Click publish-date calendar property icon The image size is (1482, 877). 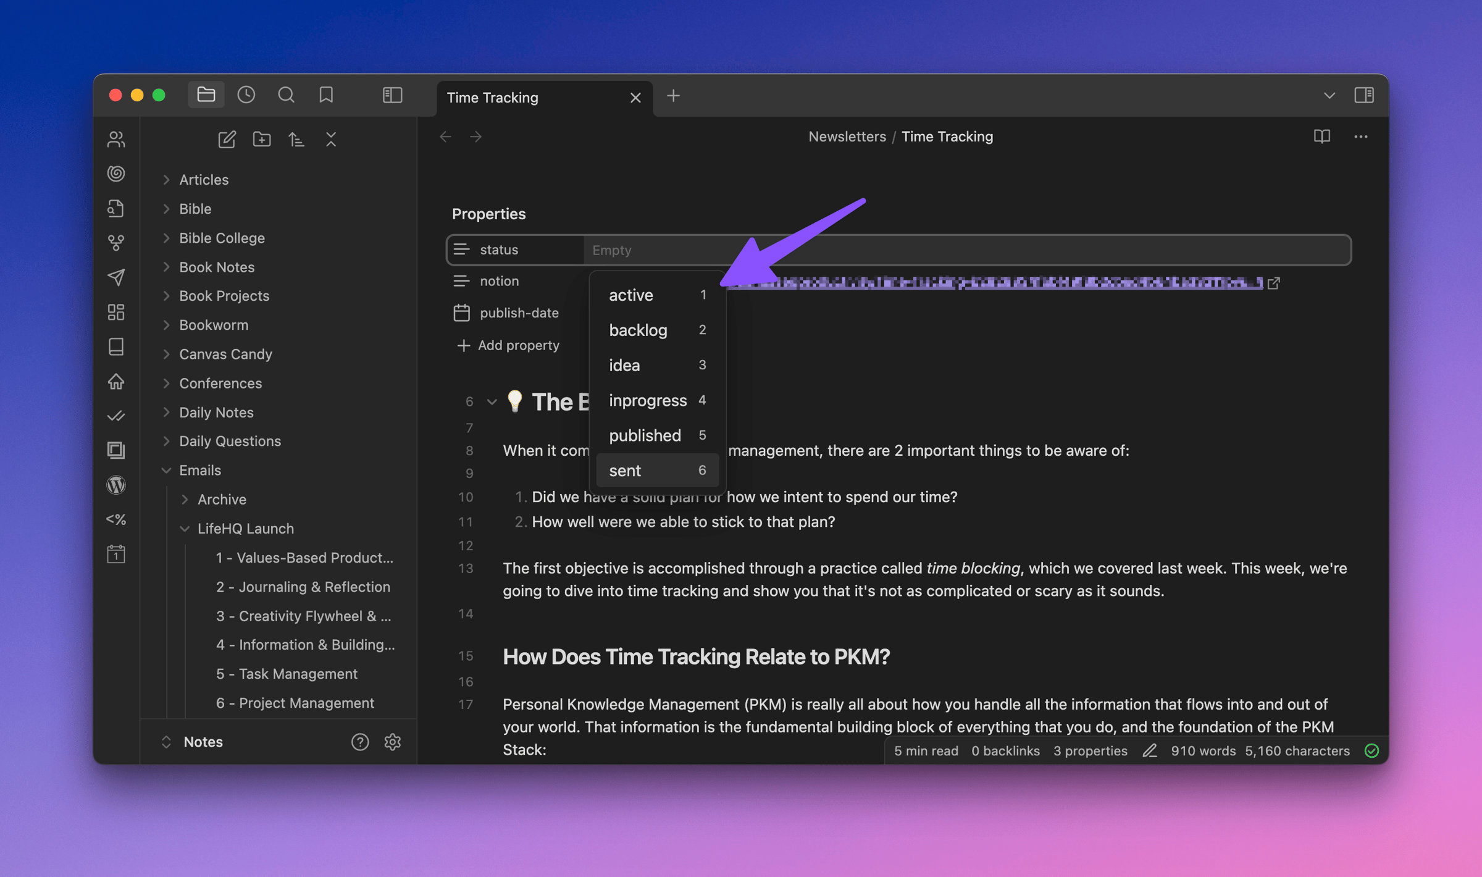462,313
